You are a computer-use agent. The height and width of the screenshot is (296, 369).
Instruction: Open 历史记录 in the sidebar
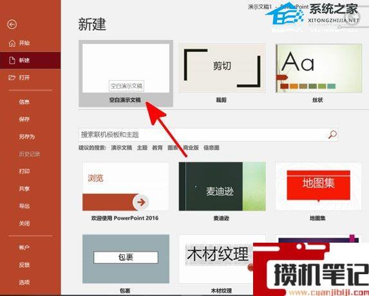point(30,154)
